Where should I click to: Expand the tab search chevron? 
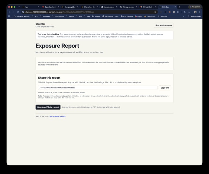coord(19,7)
